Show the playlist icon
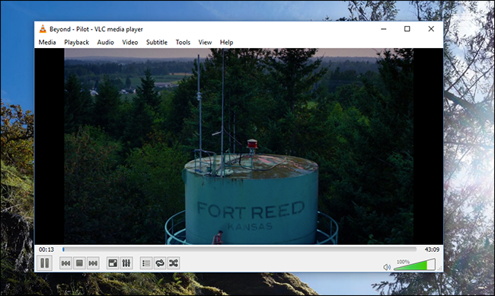 click(146, 263)
